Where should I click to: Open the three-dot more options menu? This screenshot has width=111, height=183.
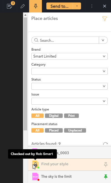point(92,6)
